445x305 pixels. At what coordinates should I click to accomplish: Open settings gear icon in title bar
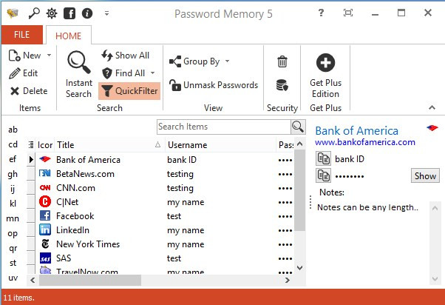[52, 13]
